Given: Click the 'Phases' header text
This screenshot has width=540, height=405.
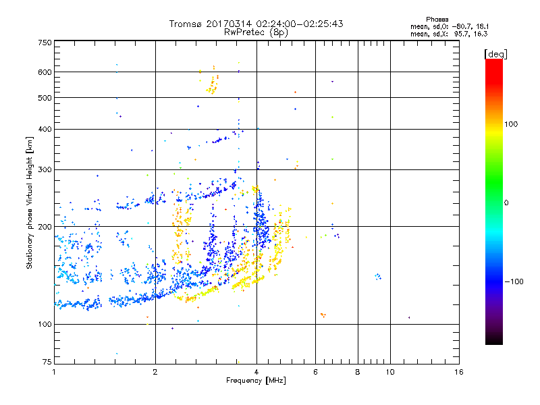Looking at the screenshot, I should [437, 20].
